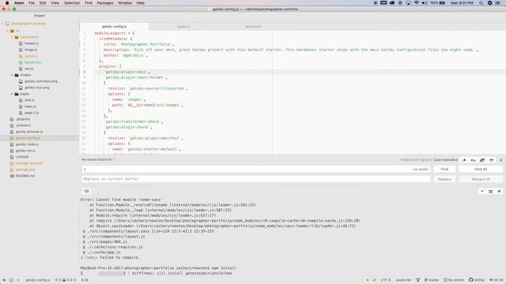Open the Apple menu
Screen dimensions: 506x284
[7, 3]
